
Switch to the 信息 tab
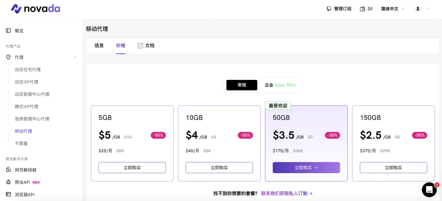point(99,45)
